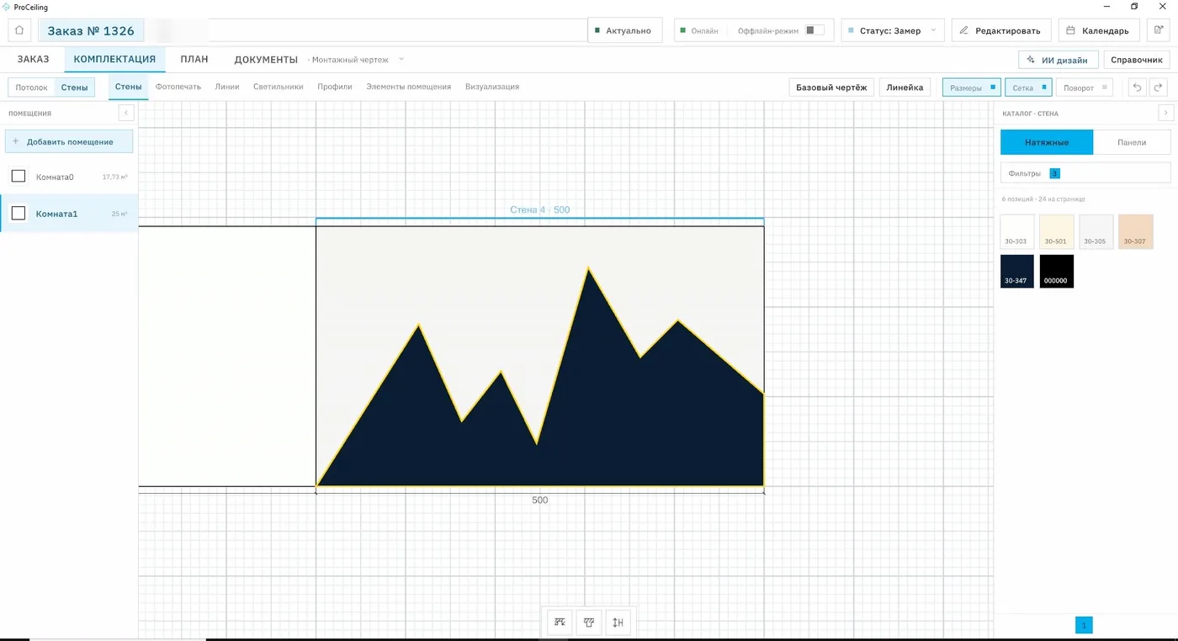Check the Комната0 checkbox
This screenshot has width=1178, height=641.
[x=19, y=176]
